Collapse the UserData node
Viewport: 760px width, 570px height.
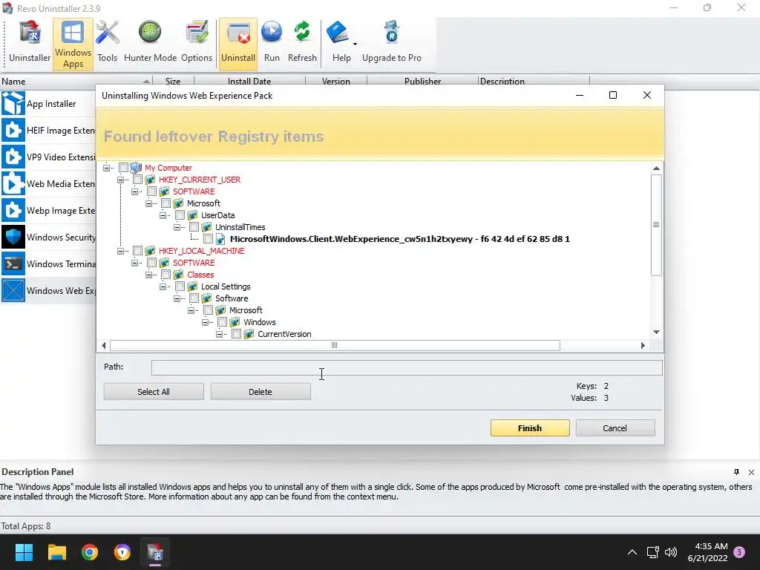(x=163, y=215)
